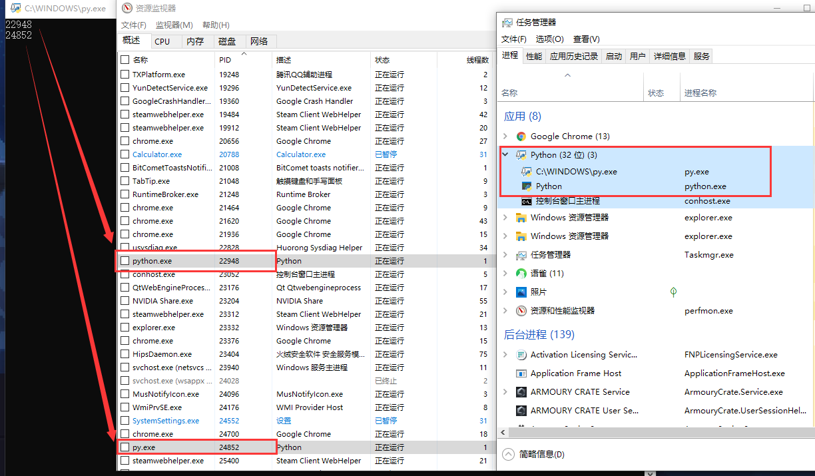Select the HipsDaemon.exe row name

[x=162, y=354]
